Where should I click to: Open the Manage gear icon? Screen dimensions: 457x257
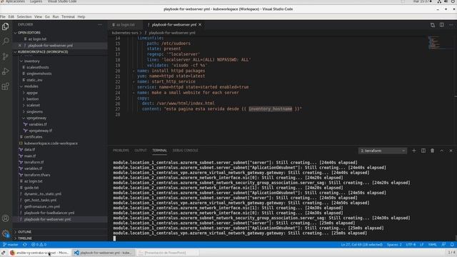pos(6,233)
